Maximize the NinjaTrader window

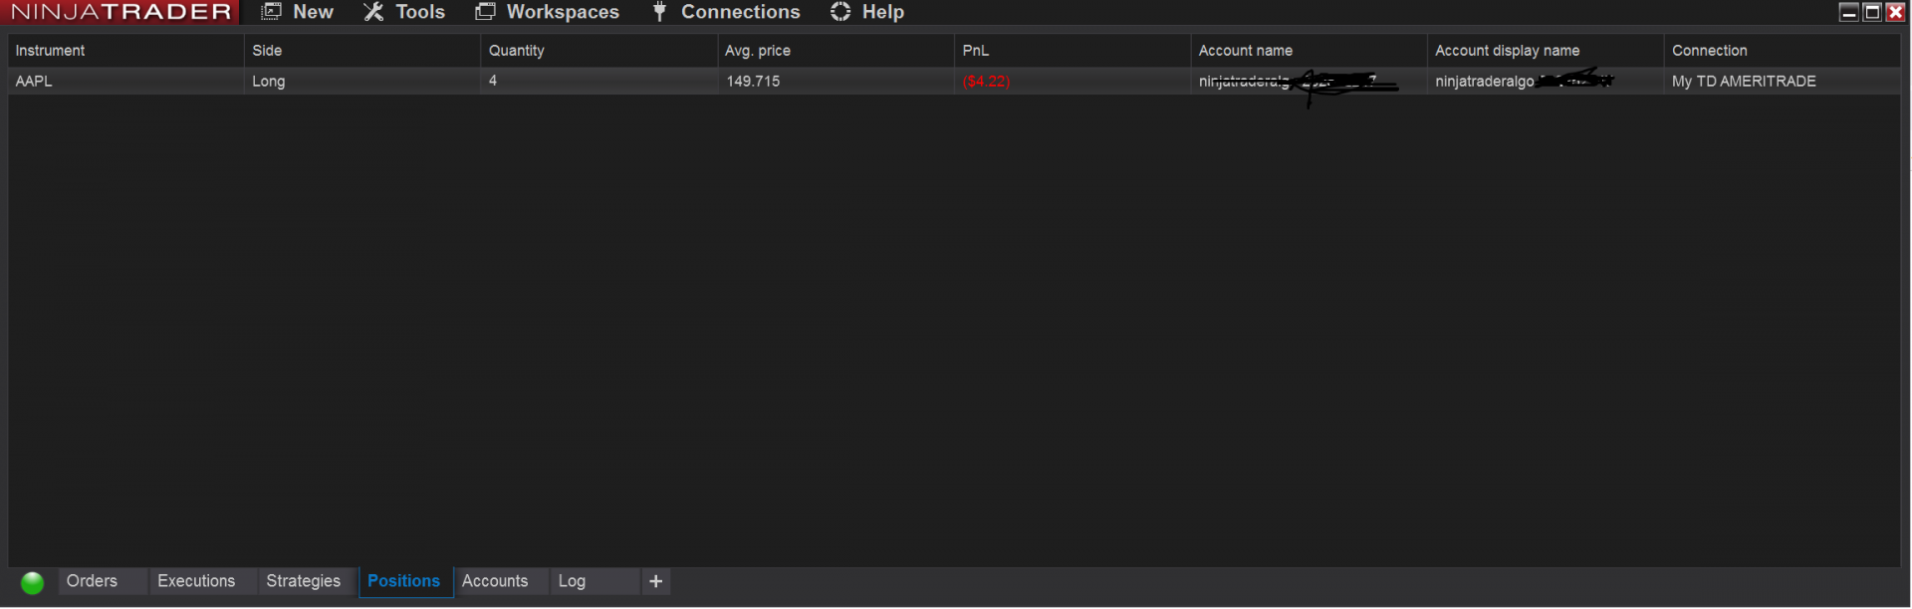tap(1872, 12)
